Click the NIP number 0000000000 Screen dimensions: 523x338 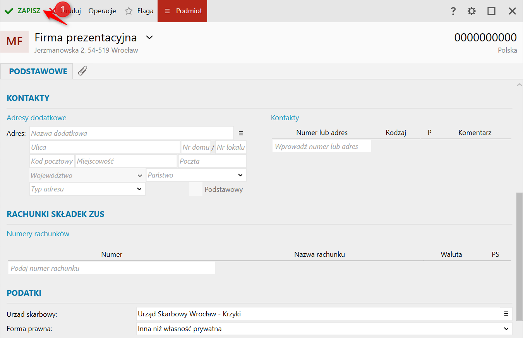485,38
